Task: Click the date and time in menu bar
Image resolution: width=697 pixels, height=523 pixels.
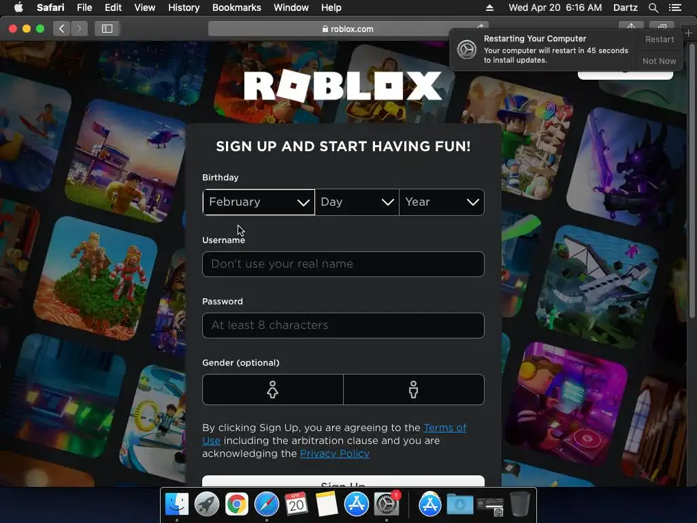Action: click(555, 7)
